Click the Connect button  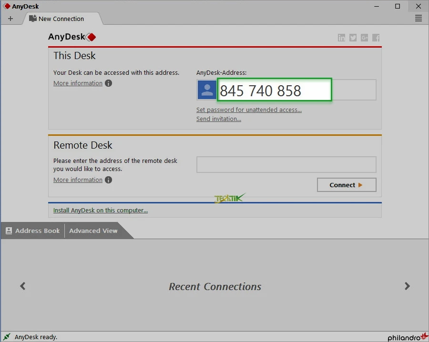(x=347, y=185)
